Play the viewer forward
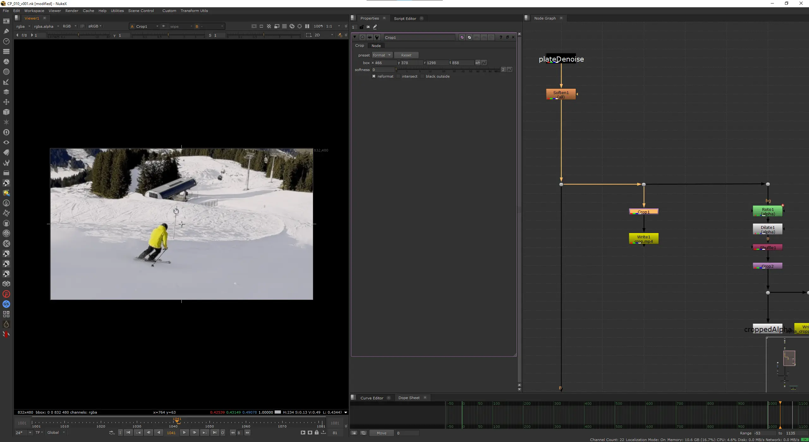 tap(184, 433)
